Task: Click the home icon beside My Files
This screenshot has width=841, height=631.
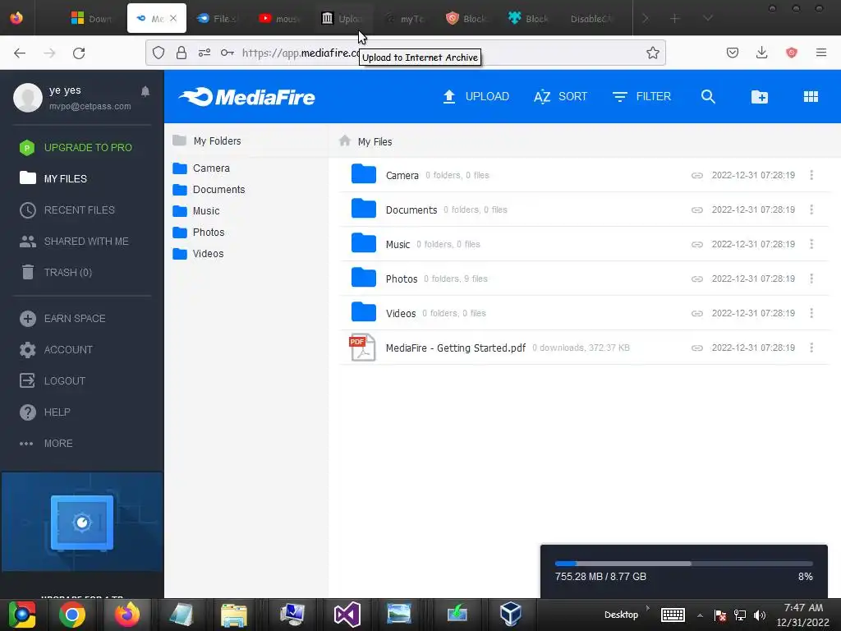Action: pos(345,140)
